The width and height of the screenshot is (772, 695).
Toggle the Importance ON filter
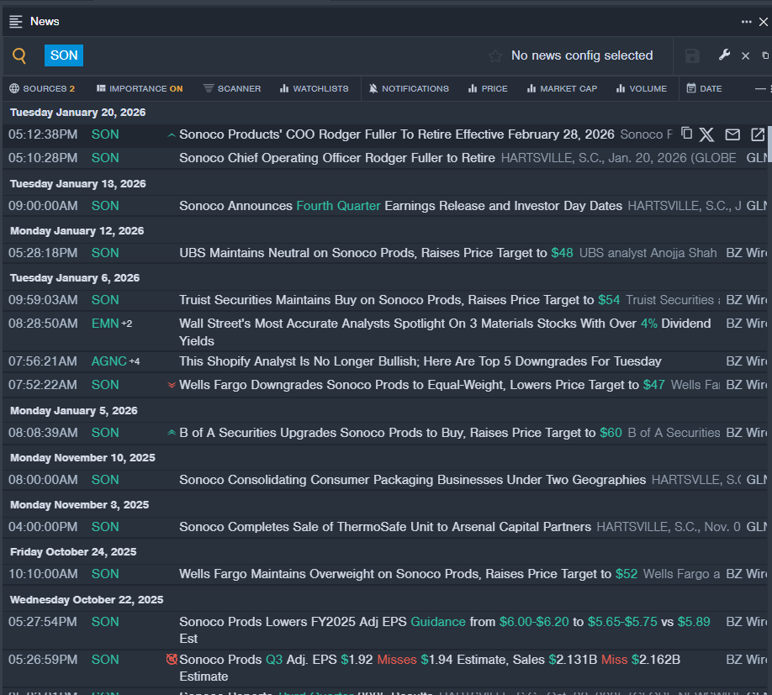pos(140,88)
